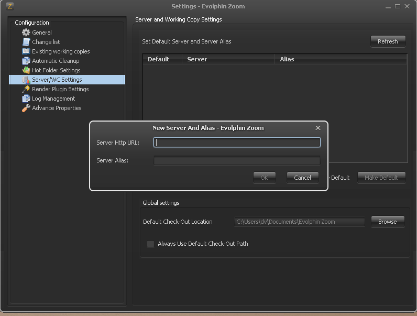Click the Server Alias input field
The image size is (417, 316).
pyautogui.click(x=237, y=160)
